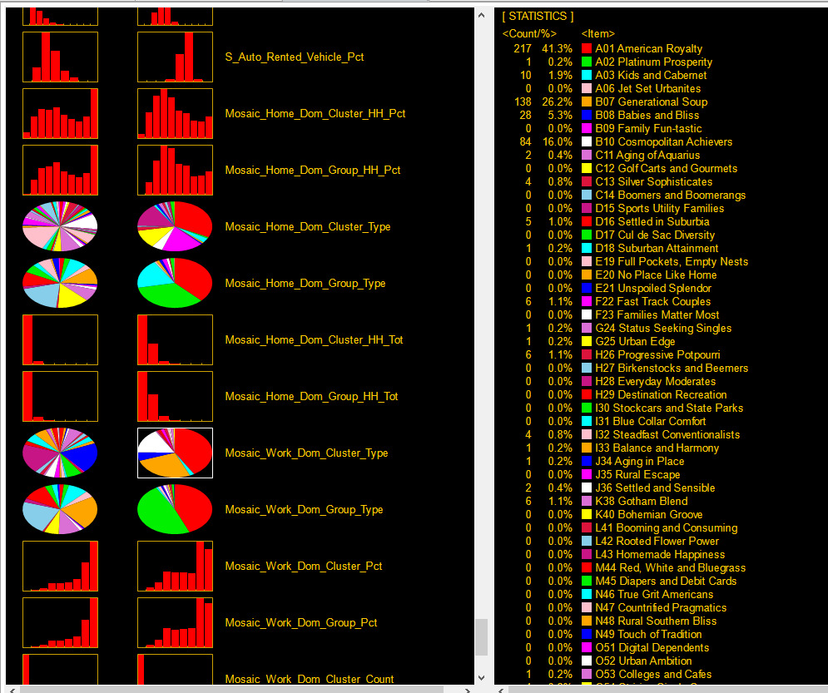828x693 pixels.
Task: Click the white B10 Cosmopolitan Achievers swatch
Action: pos(586,141)
